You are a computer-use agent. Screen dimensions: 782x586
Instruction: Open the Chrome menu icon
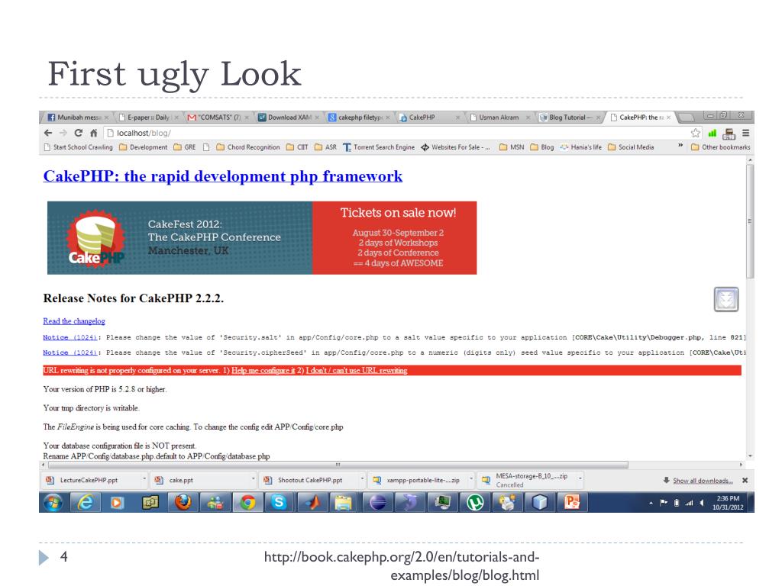click(746, 133)
